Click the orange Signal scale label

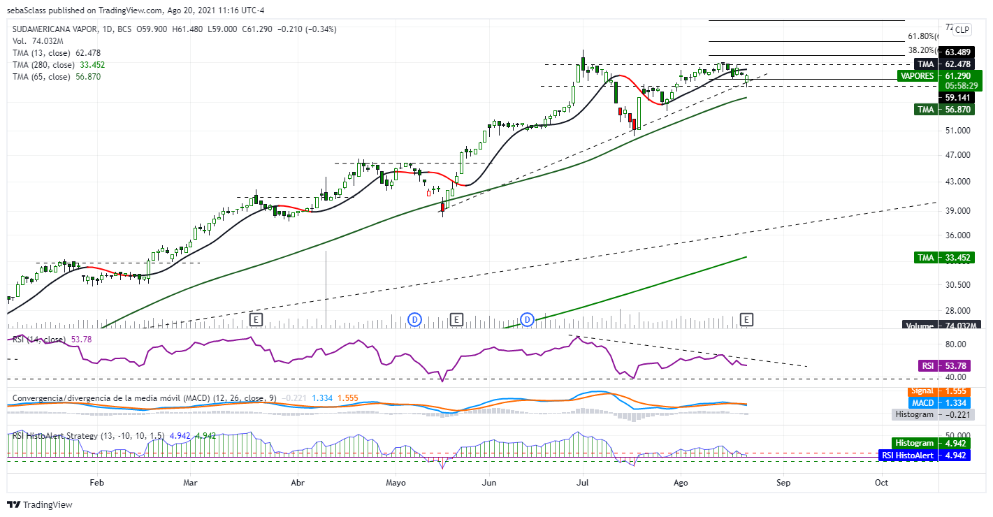pyautogui.click(x=938, y=392)
